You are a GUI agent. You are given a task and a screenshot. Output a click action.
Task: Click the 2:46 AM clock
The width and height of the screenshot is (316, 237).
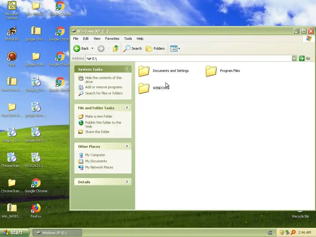tap(305, 232)
